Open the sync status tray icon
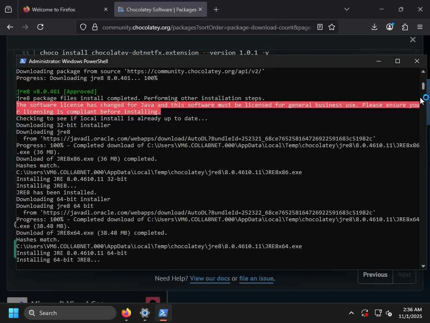Image resolution: width=430 pixels, height=323 pixels. coord(365,313)
